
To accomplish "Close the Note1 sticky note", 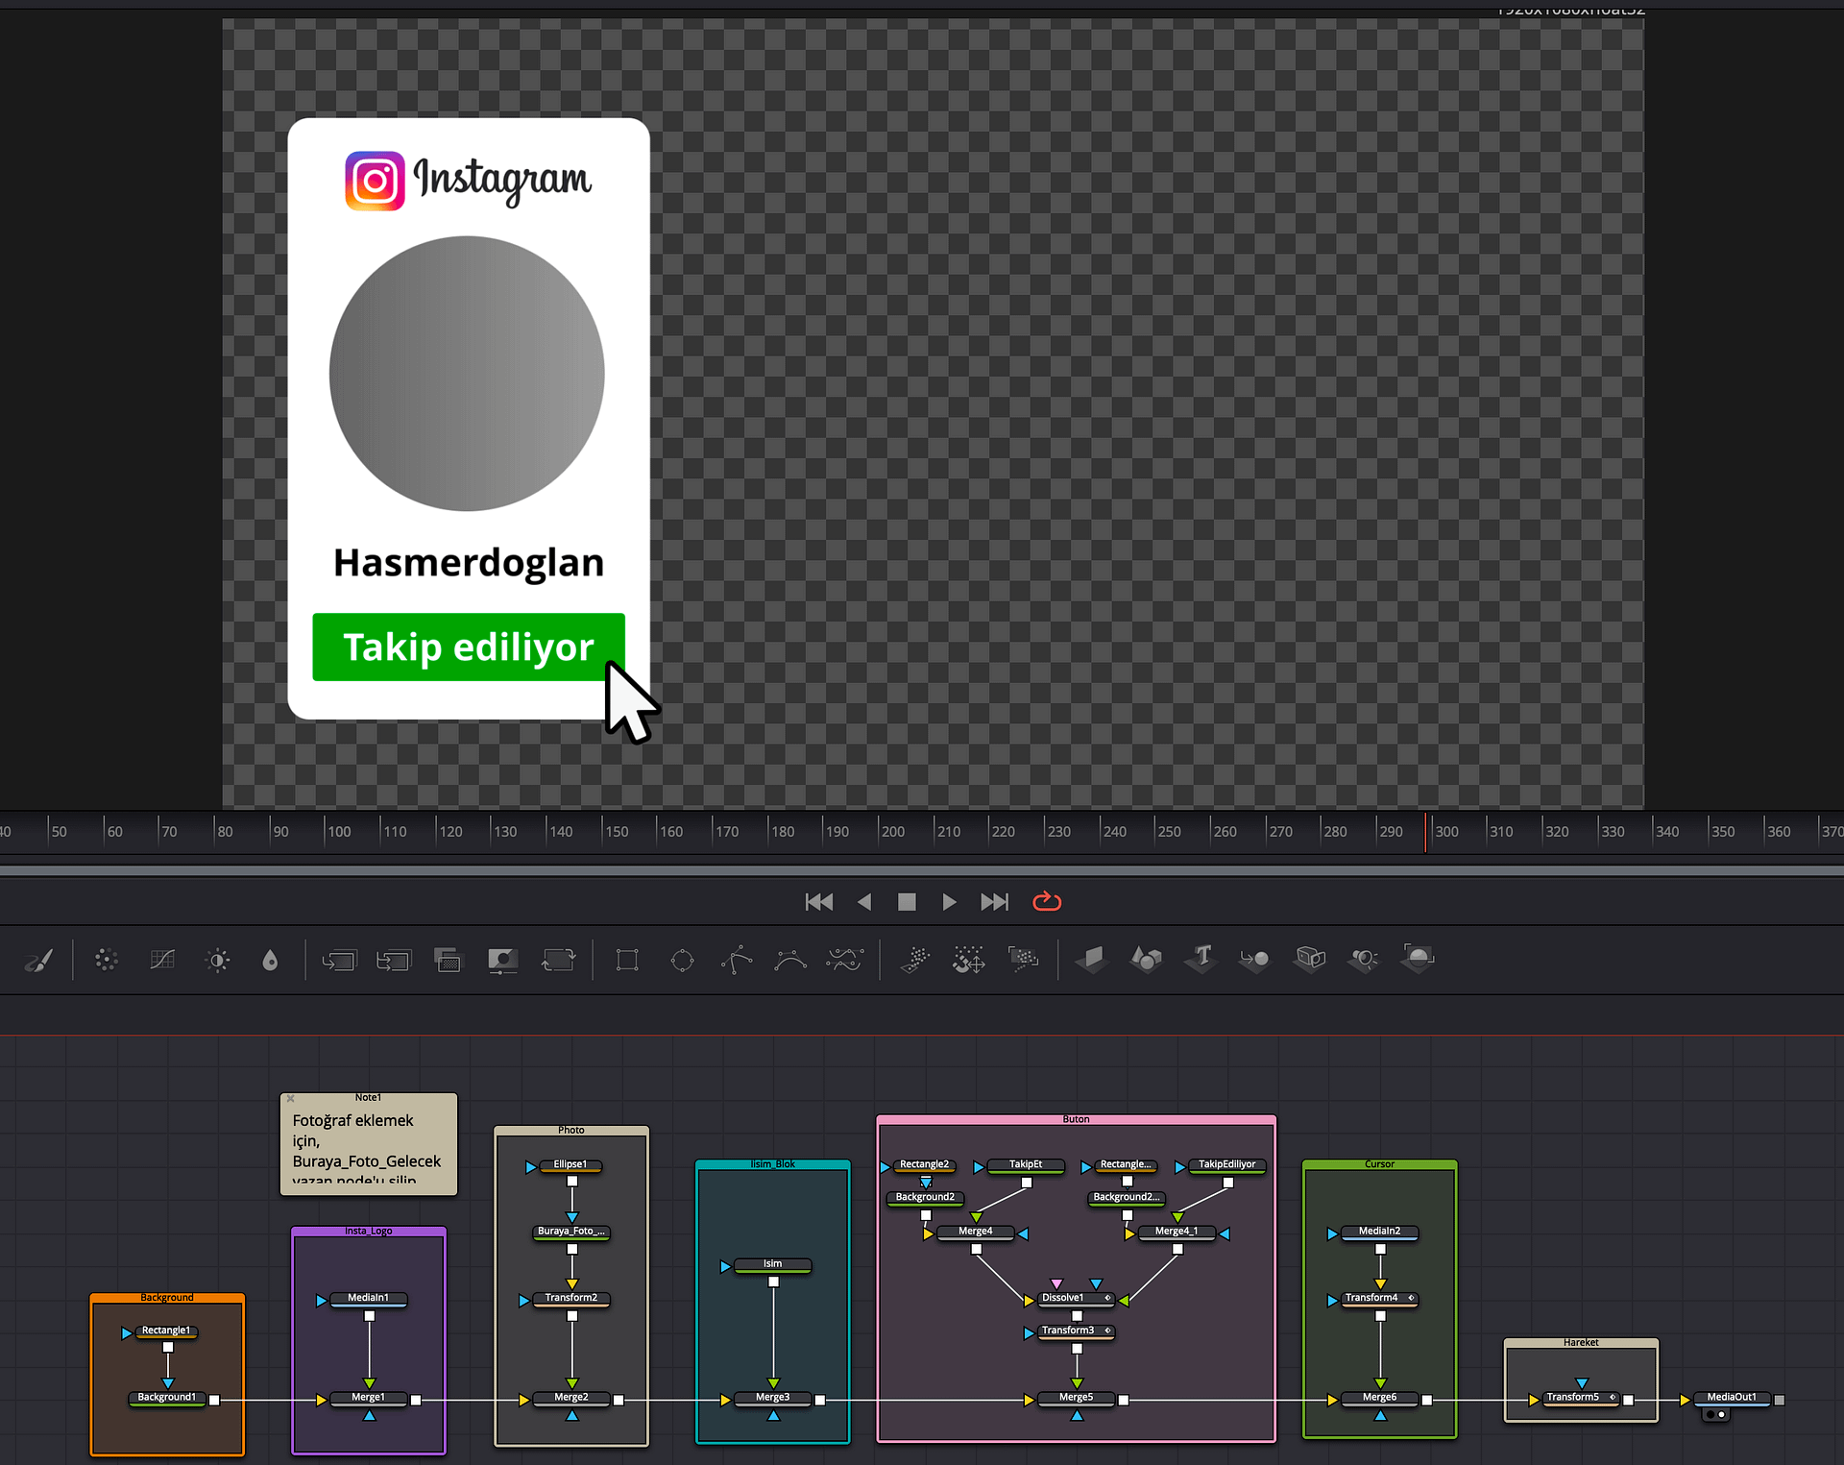I will 290,1098.
